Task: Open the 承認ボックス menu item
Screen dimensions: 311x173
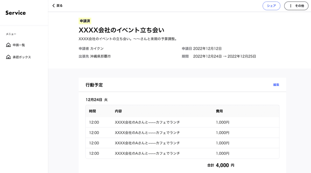Action: 21,57
